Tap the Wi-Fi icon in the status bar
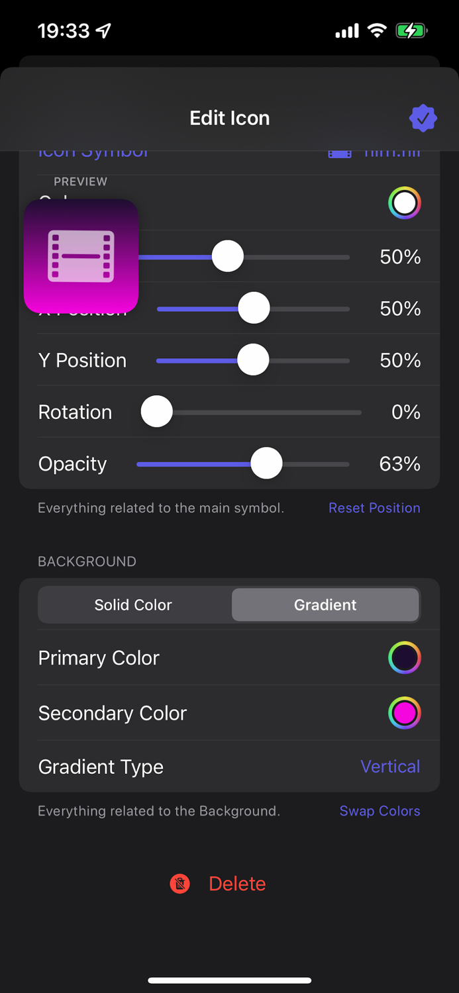The image size is (459, 993). (x=376, y=30)
